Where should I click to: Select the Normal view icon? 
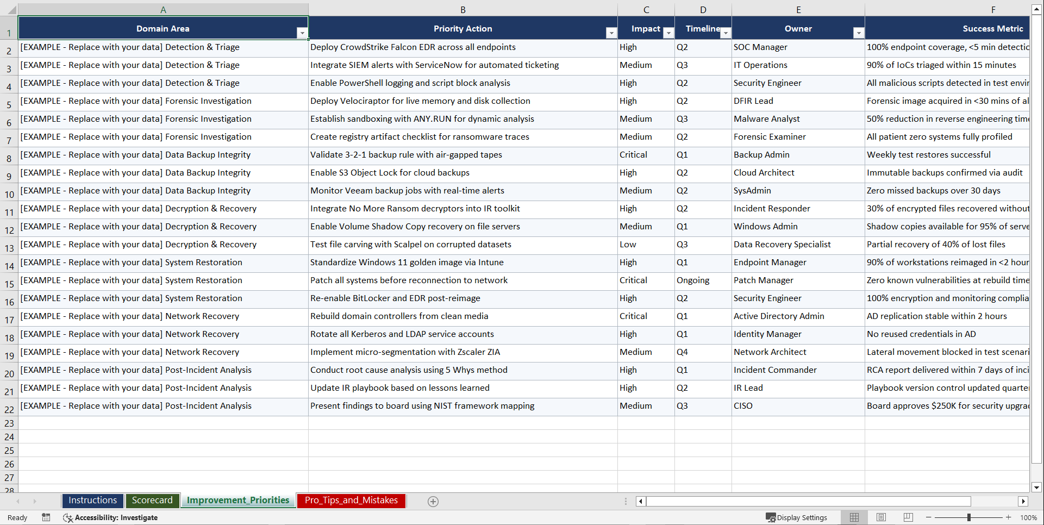coord(854,517)
